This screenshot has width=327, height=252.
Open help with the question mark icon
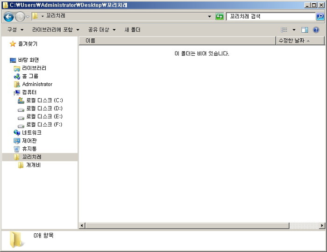(316, 30)
